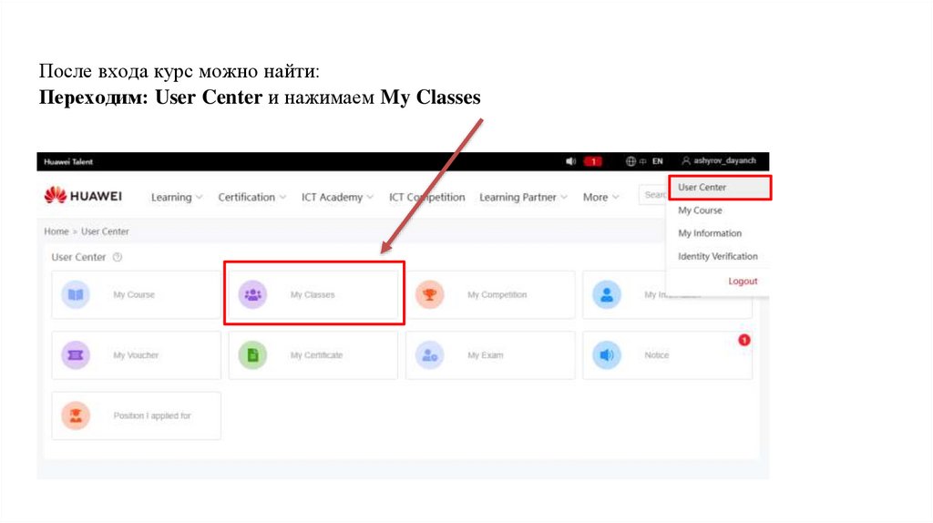The width and height of the screenshot is (933, 523).
Task: Click the My Information person icon
Action: [x=607, y=294]
